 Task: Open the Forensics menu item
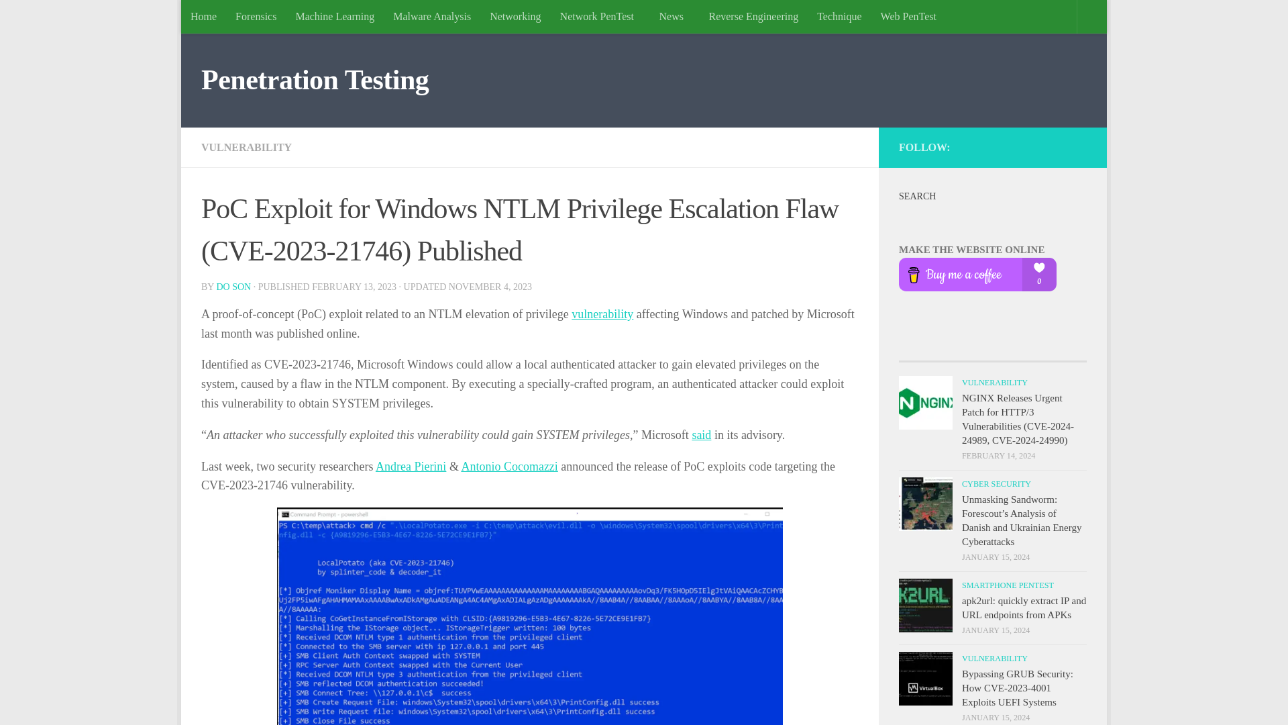point(255,16)
